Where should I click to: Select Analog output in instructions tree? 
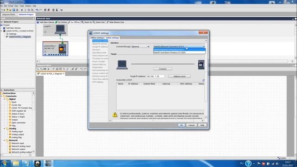[18, 135]
